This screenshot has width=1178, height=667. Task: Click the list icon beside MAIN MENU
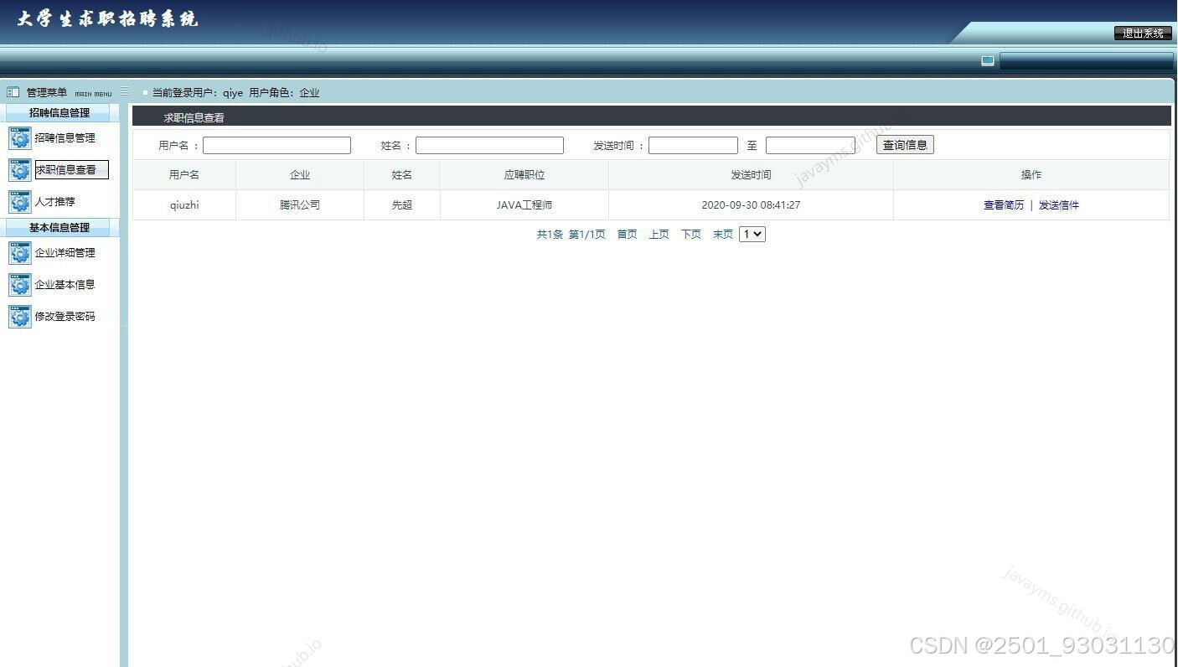point(125,91)
